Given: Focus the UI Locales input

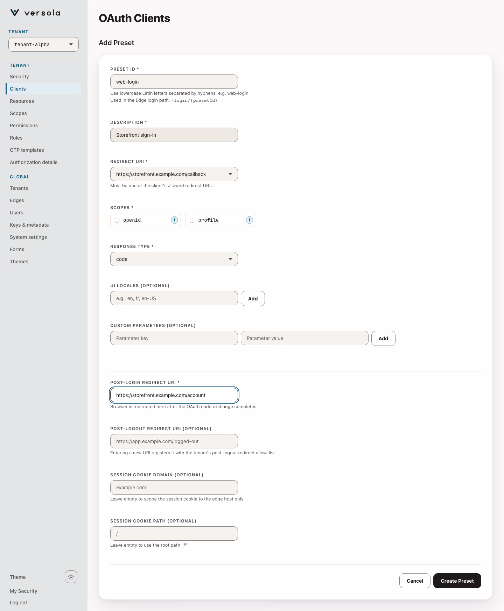Looking at the screenshot, I should [174, 298].
